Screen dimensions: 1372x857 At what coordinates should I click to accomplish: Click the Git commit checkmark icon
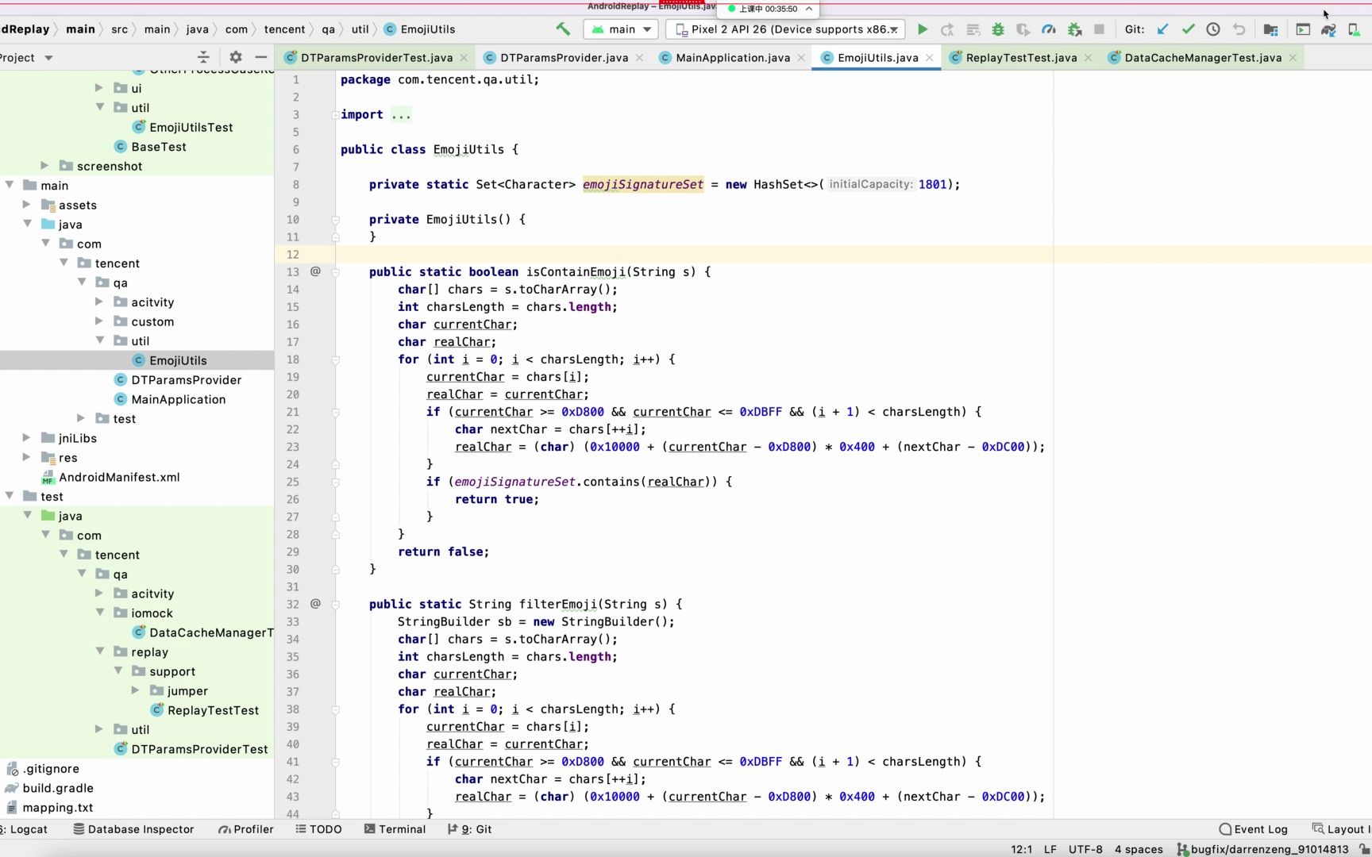click(x=1188, y=29)
